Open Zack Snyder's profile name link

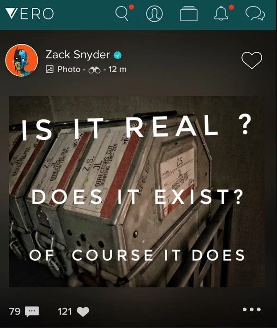(78, 55)
